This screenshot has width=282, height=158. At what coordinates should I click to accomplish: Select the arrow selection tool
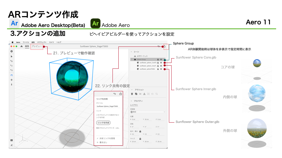(x=11, y=56)
